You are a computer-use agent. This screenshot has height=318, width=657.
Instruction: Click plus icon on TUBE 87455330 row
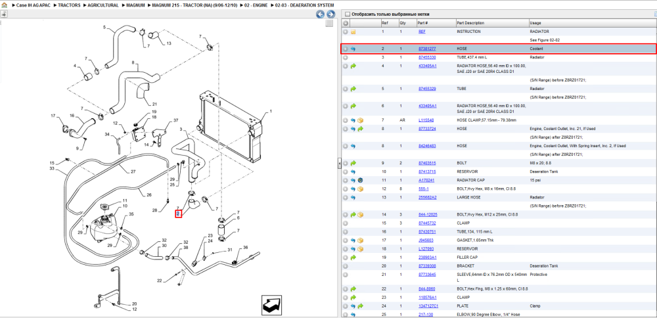coord(346,57)
